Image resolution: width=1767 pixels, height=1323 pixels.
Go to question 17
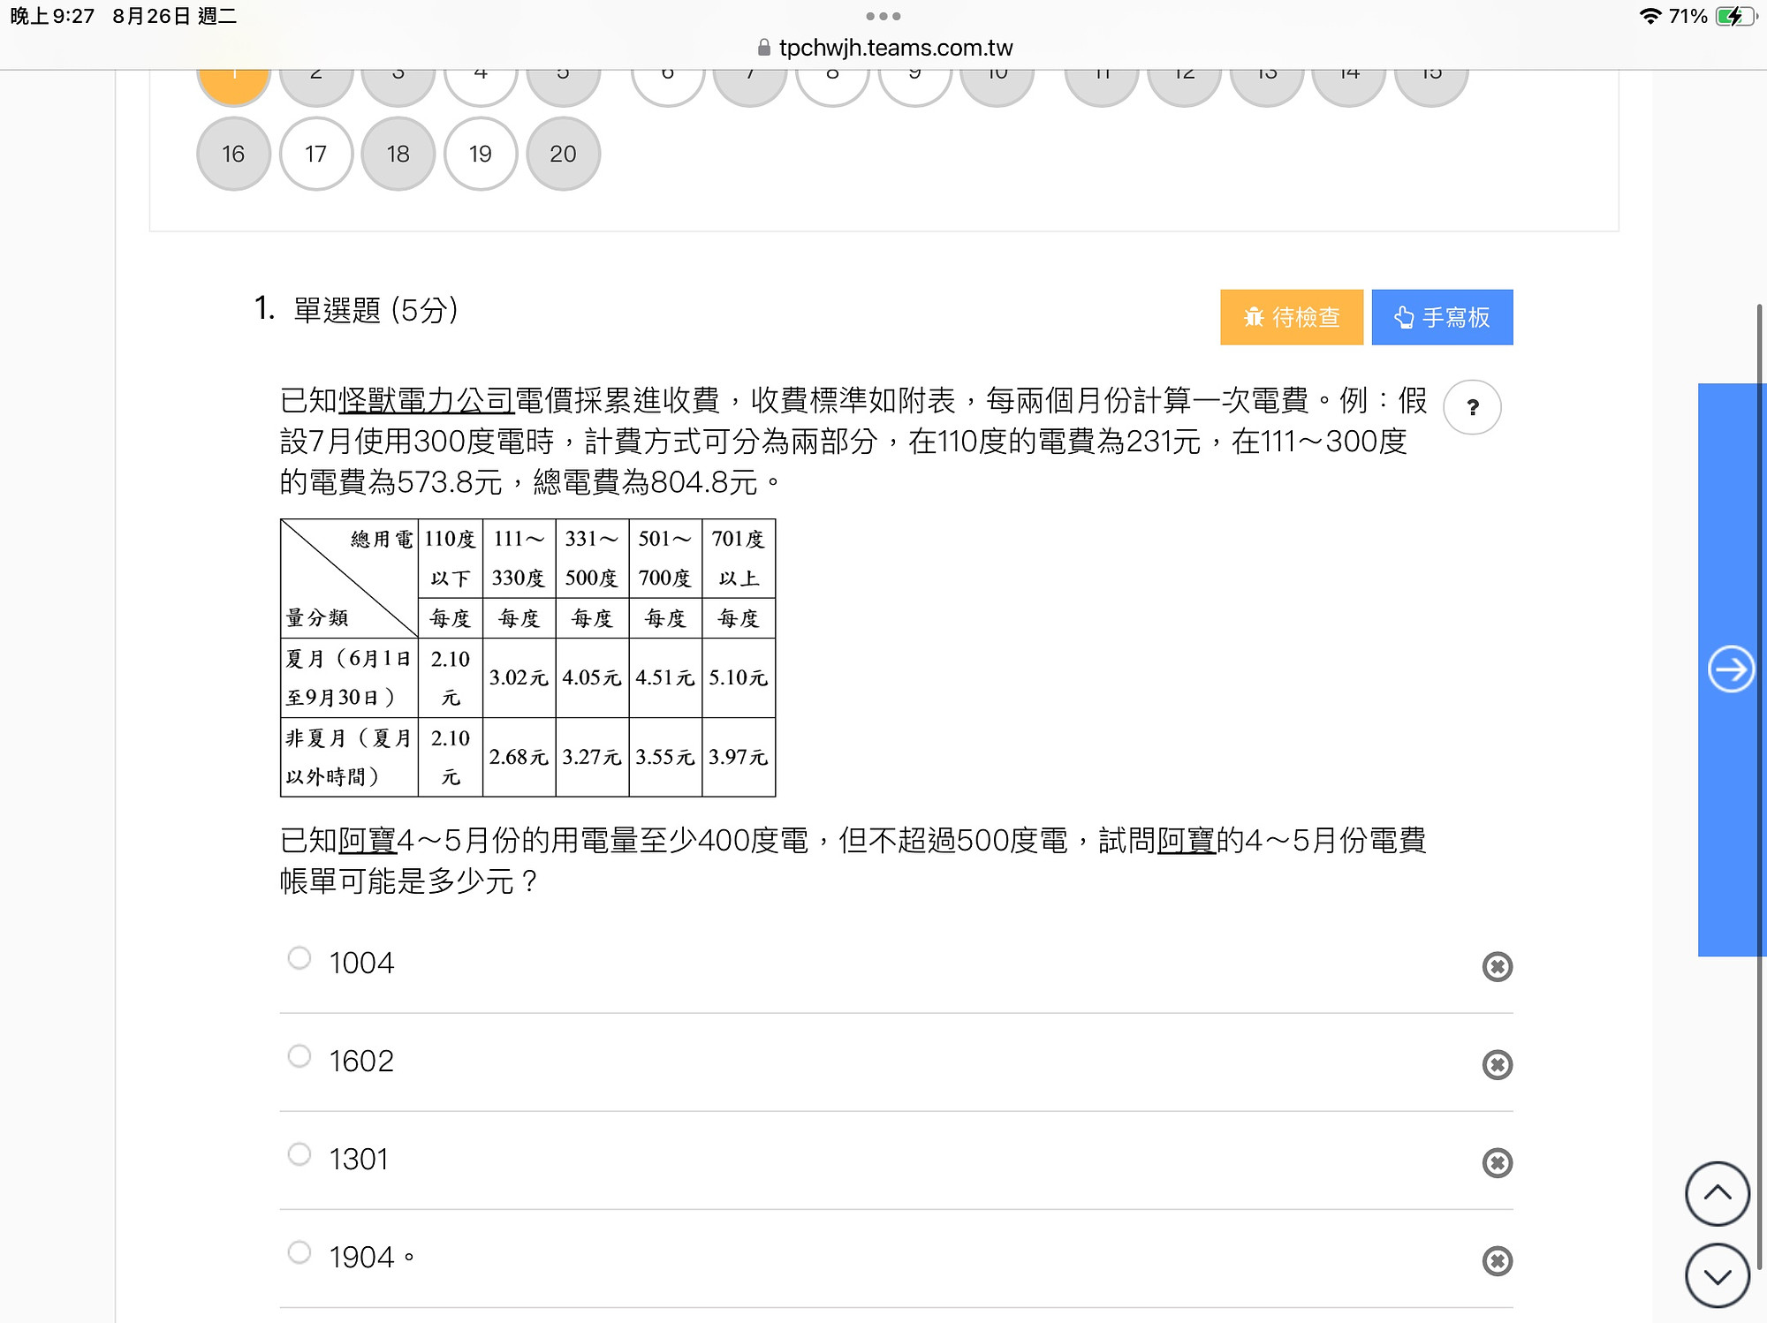pos(315,154)
